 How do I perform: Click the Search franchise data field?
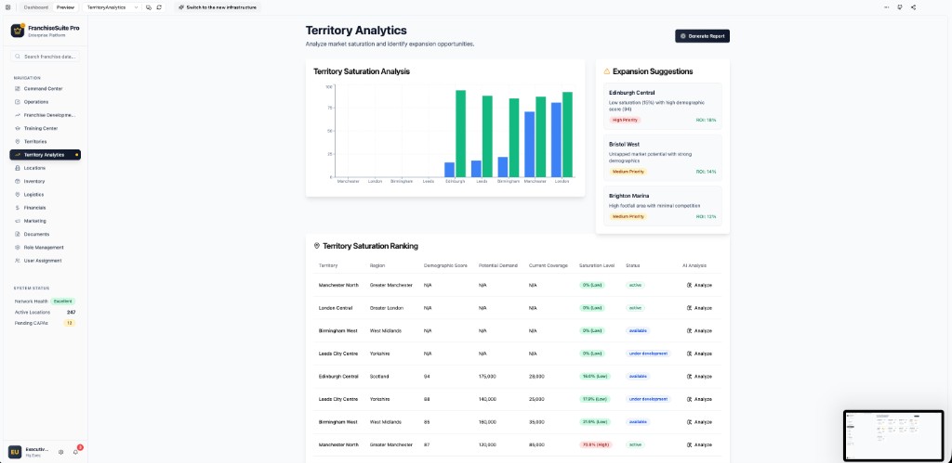tap(45, 57)
